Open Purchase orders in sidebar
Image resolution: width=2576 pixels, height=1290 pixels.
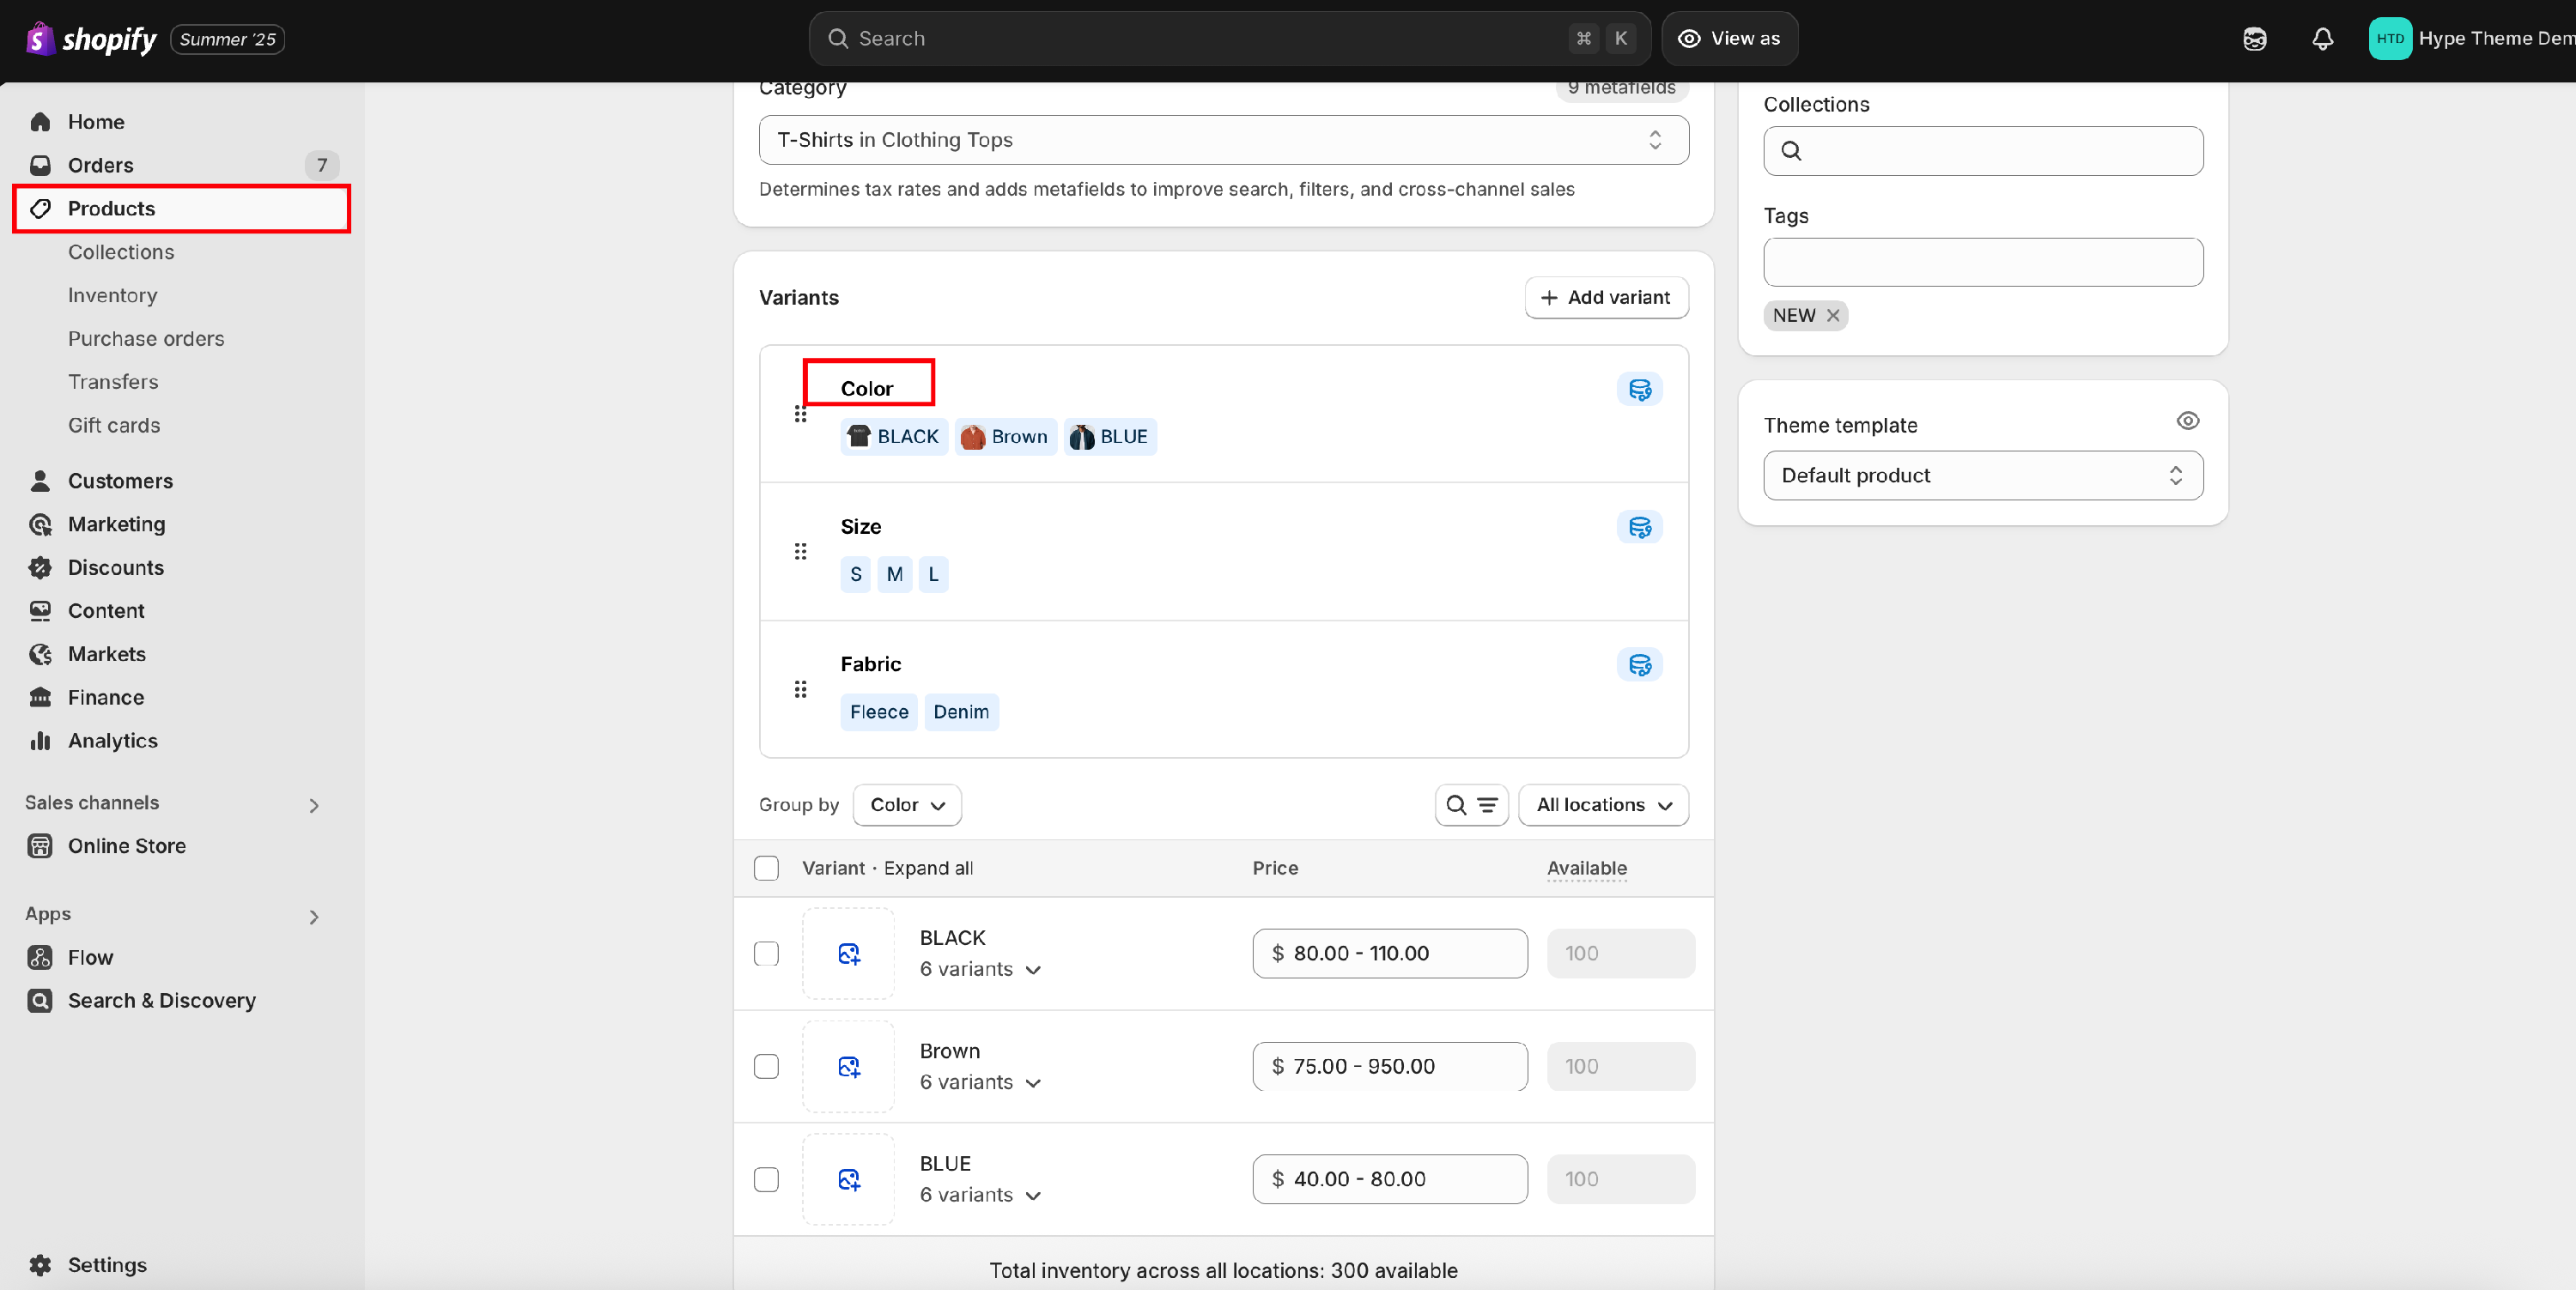coord(146,339)
